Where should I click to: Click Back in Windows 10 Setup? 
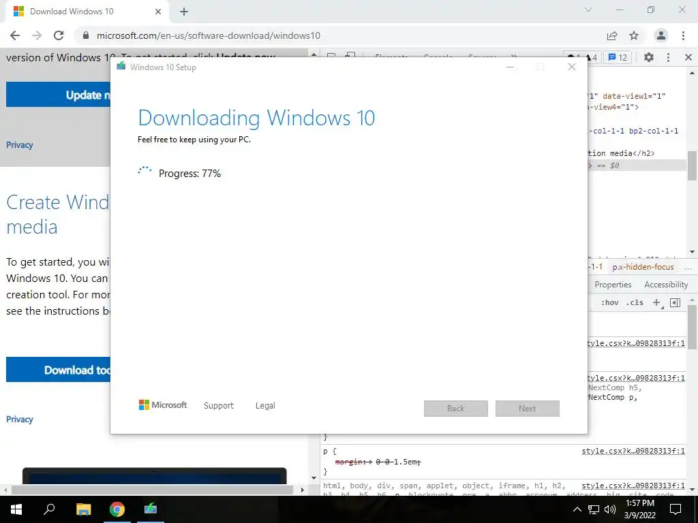click(x=456, y=409)
